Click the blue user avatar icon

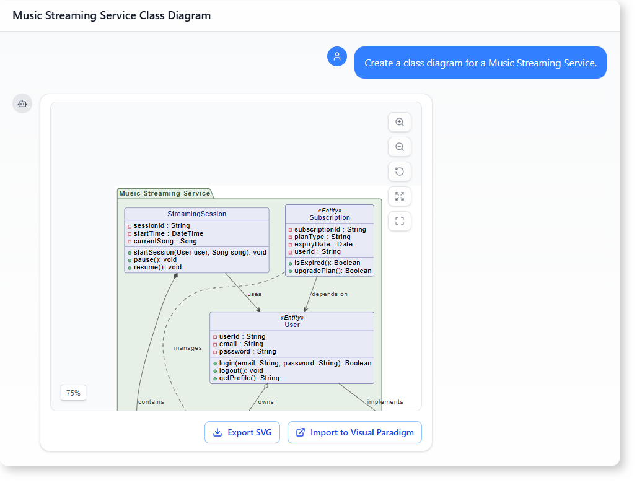point(337,56)
